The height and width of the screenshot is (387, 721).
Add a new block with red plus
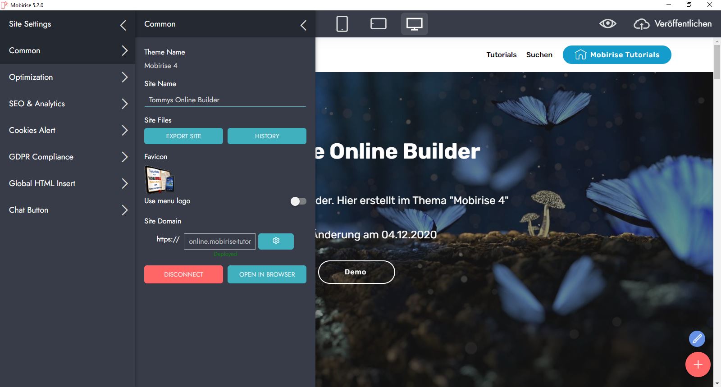click(x=698, y=364)
